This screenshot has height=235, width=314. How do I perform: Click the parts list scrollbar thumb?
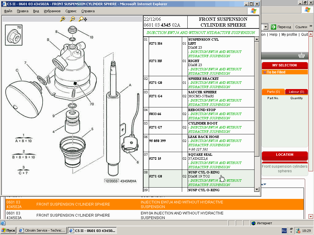tap(257, 99)
